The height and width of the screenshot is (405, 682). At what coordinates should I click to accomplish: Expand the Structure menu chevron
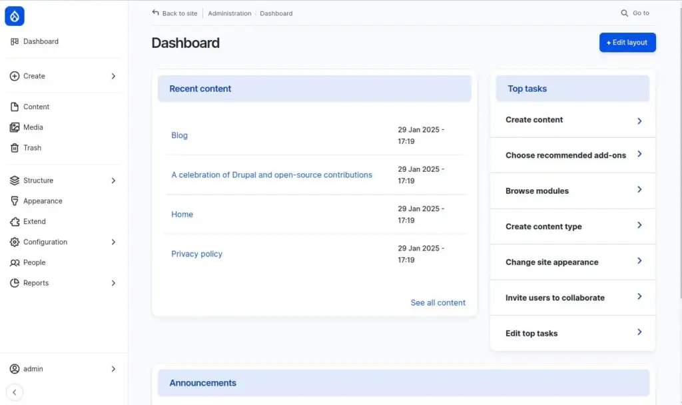[113, 181]
